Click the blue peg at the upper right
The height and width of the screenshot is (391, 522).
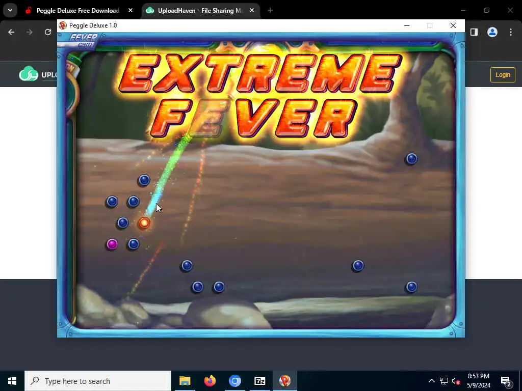click(x=412, y=159)
